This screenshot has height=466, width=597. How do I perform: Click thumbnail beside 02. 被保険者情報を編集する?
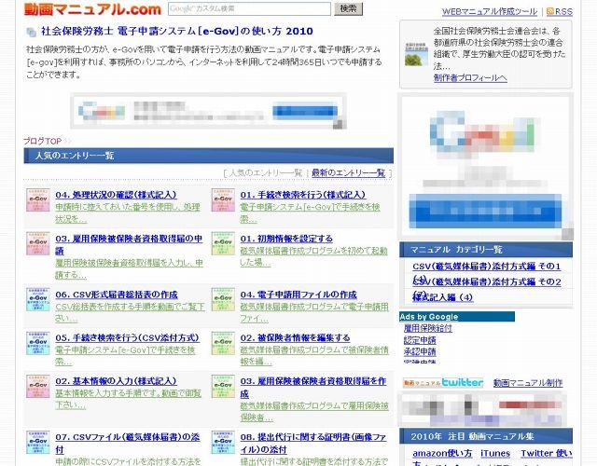pos(223,343)
